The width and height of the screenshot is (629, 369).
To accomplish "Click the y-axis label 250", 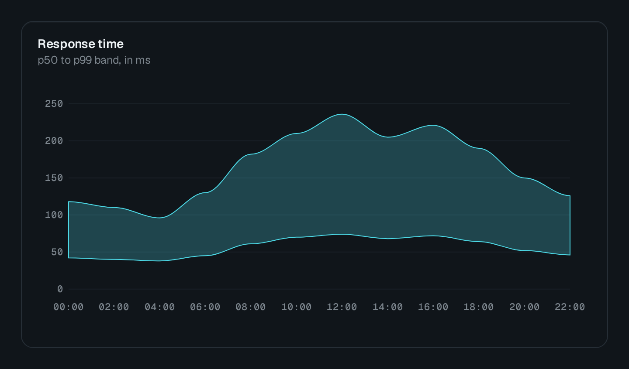I will pyautogui.click(x=54, y=104).
